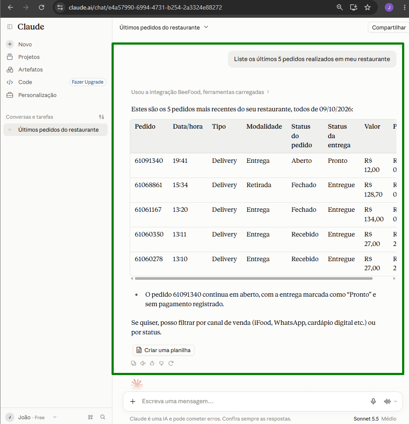Click the browser back arrow
Screen dimensions: 409x424
[x=10, y=7]
